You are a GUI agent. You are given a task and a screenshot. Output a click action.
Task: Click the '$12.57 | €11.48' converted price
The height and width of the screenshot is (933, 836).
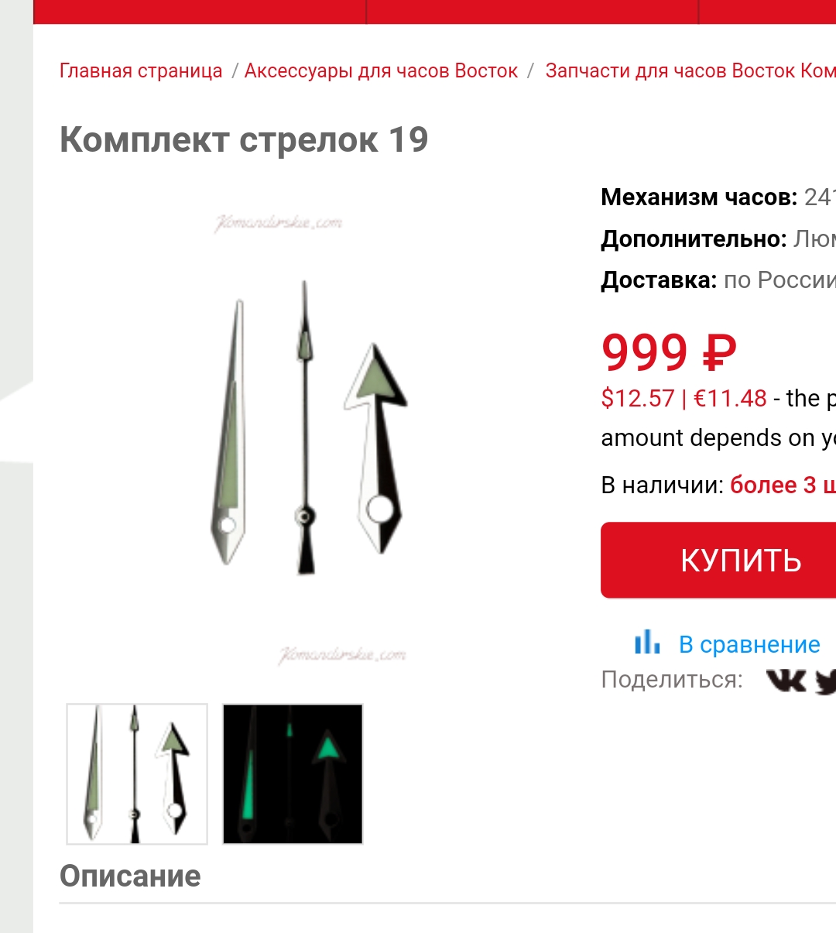click(x=684, y=398)
